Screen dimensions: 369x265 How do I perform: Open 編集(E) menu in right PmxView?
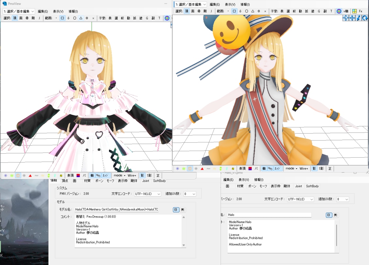pyautogui.click(x=215, y=5)
